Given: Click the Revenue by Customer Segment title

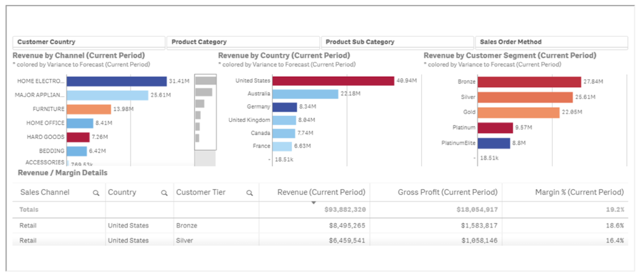Looking at the screenshot, I should [x=510, y=55].
